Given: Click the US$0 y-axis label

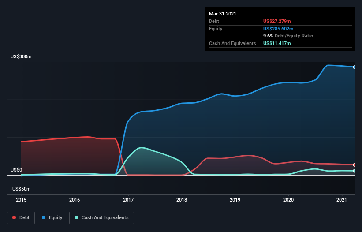Looking at the screenshot, I should (16, 170).
